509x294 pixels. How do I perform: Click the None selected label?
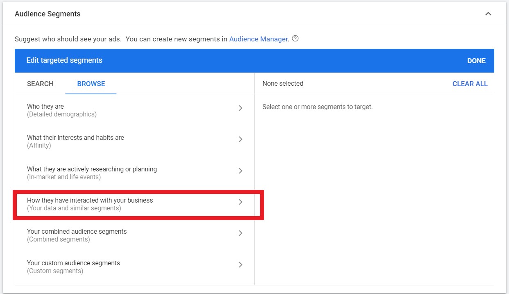coord(283,83)
